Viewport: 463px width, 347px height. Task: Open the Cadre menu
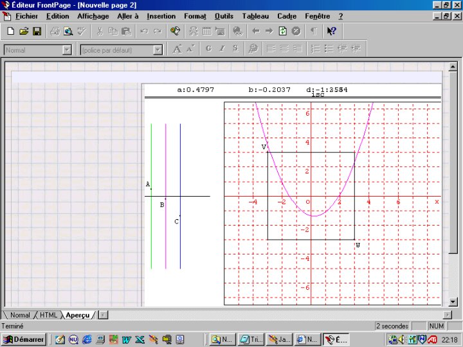coord(287,16)
